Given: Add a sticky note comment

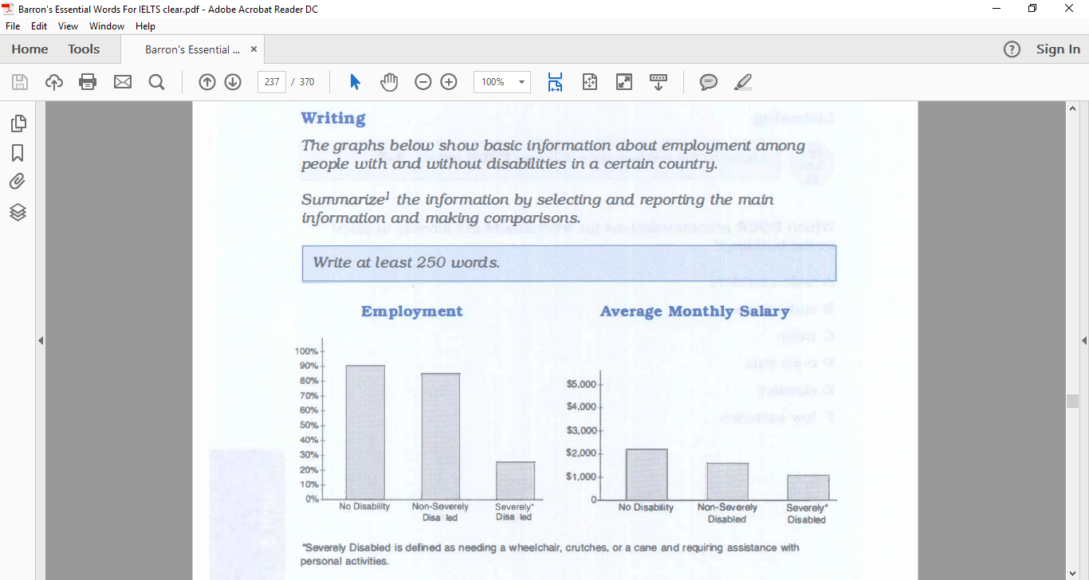Looking at the screenshot, I should click(709, 82).
